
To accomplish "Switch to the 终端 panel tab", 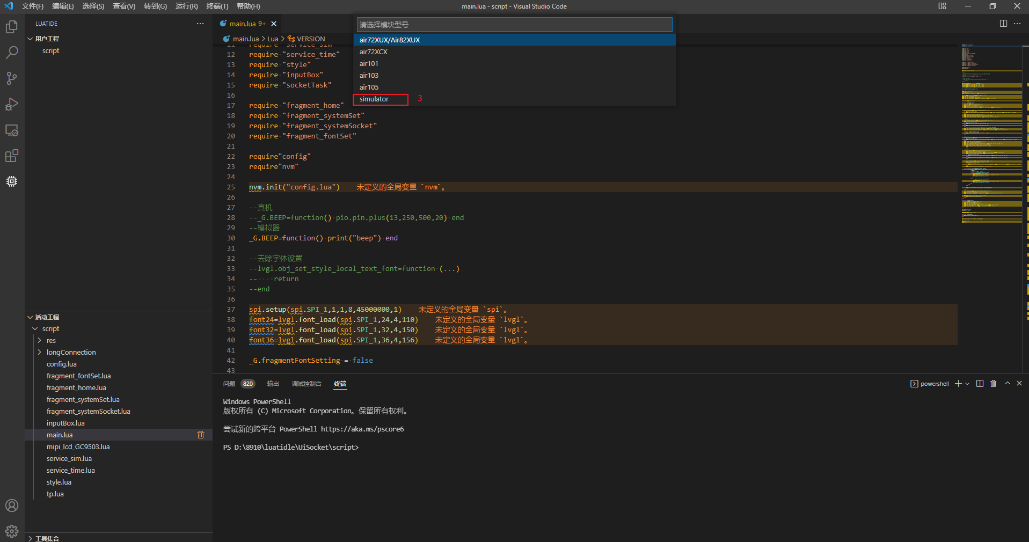I will pos(340,384).
